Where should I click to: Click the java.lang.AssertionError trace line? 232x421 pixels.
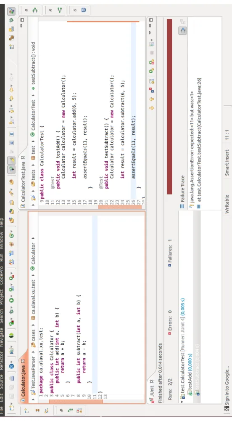coord(192,147)
